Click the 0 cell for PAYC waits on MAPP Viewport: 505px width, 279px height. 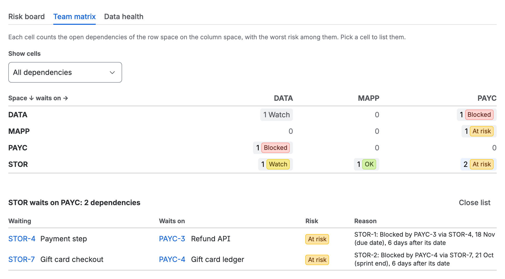tap(377, 148)
